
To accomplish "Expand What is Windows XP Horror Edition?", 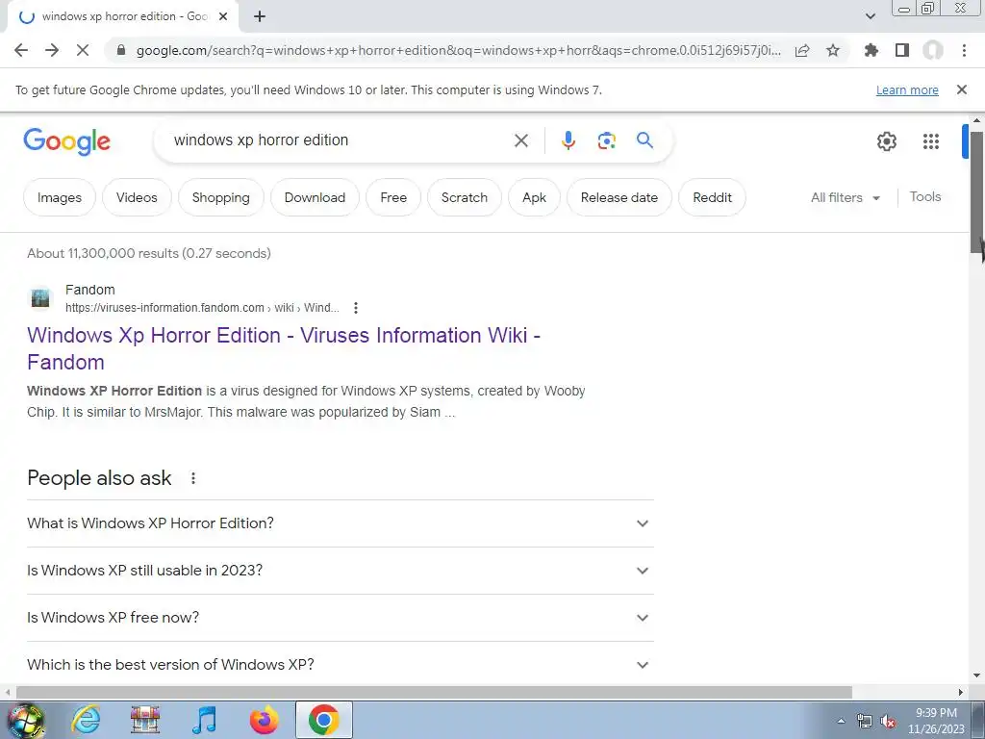I will point(340,523).
